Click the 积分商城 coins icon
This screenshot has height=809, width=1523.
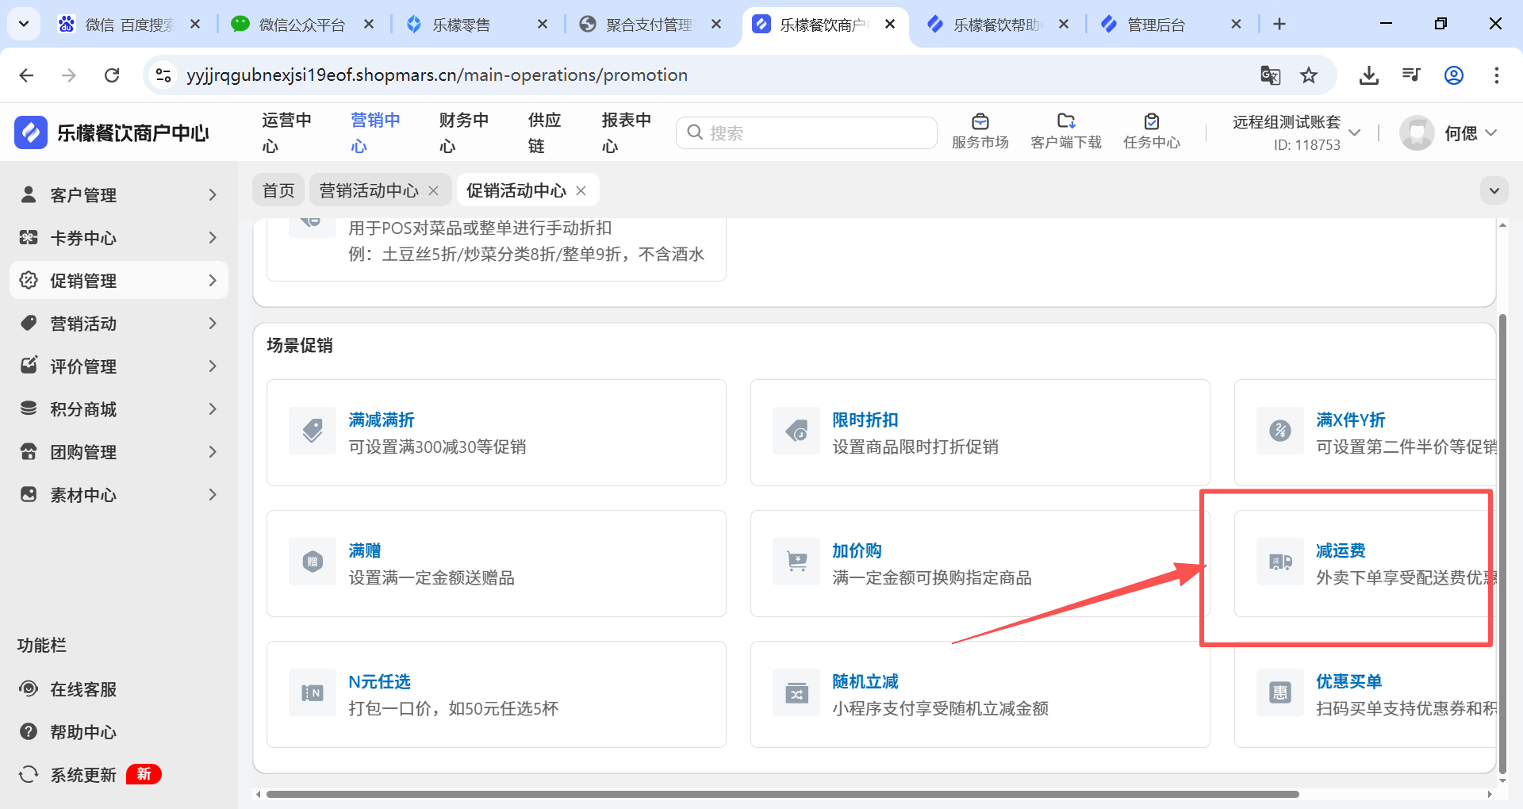click(x=29, y=408)
